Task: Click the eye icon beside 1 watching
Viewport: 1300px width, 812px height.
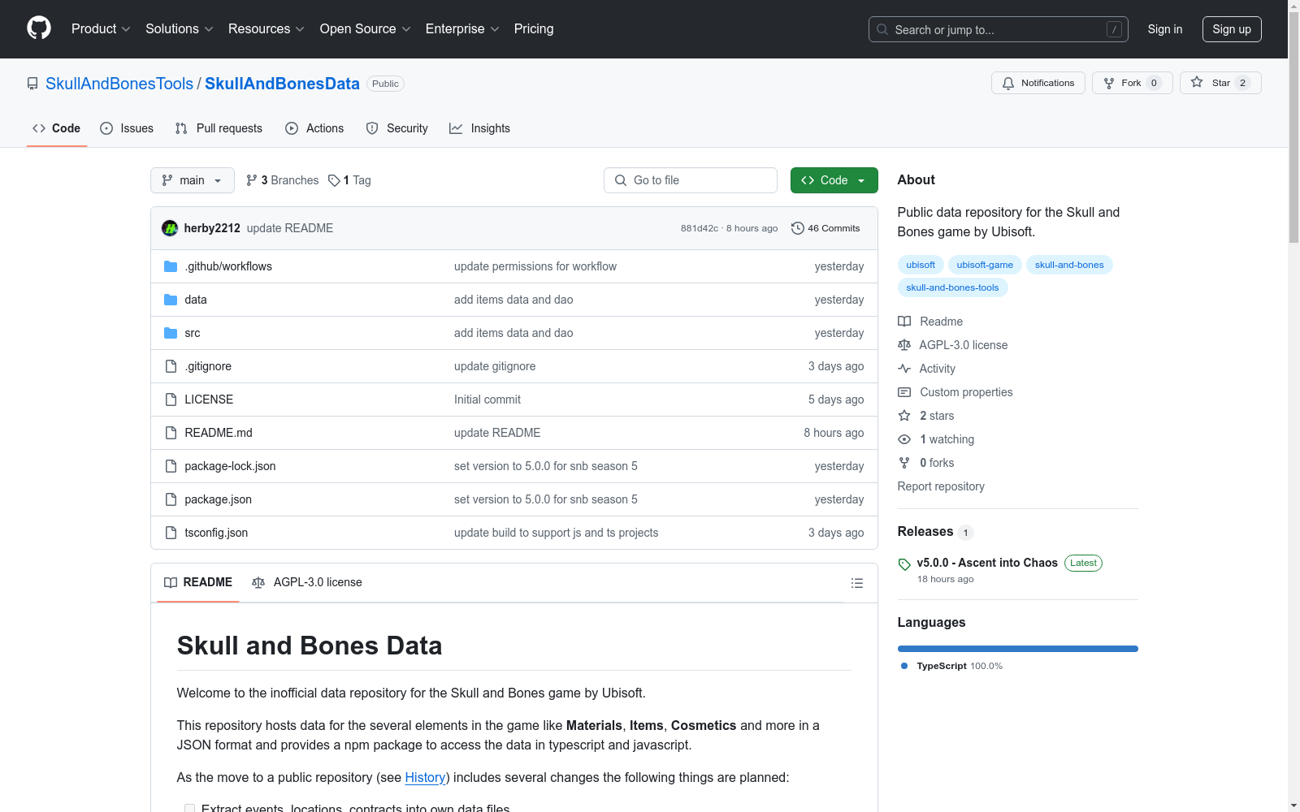Action: tap(904, 439)
